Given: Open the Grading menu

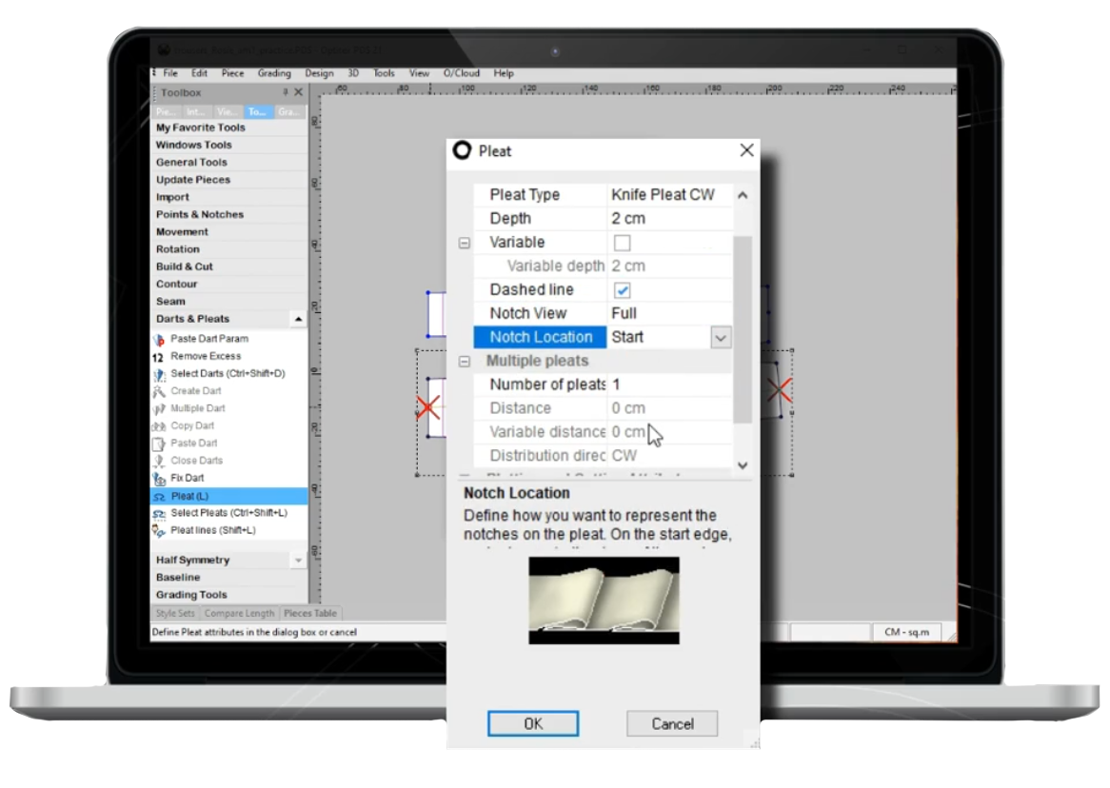Looking at the screenshot, I should 274,73.
